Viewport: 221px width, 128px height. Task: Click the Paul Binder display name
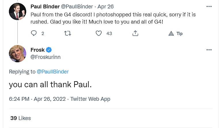44,6
